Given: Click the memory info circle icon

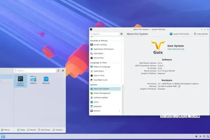Looking at the screenshot, I should pyautogui.click(x=179, y=86).
